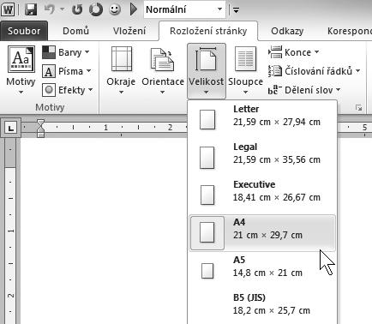Open the Písma theme fonts menu
The image size is (372, 324).
pos(67,71)
